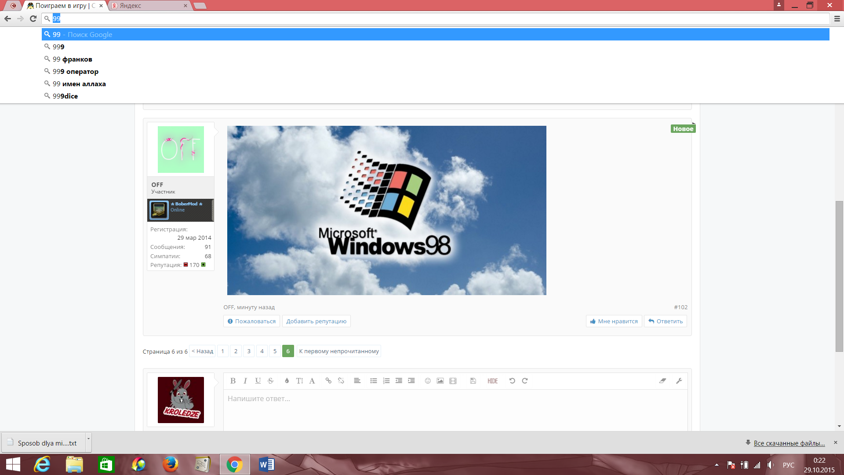Screen dimensions: 844x475
Task: Open the smilies picker
Action: coord(428,381)
